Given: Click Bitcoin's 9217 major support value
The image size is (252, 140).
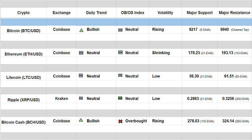Looking at the screenshot, I should [x=193, y=30].
